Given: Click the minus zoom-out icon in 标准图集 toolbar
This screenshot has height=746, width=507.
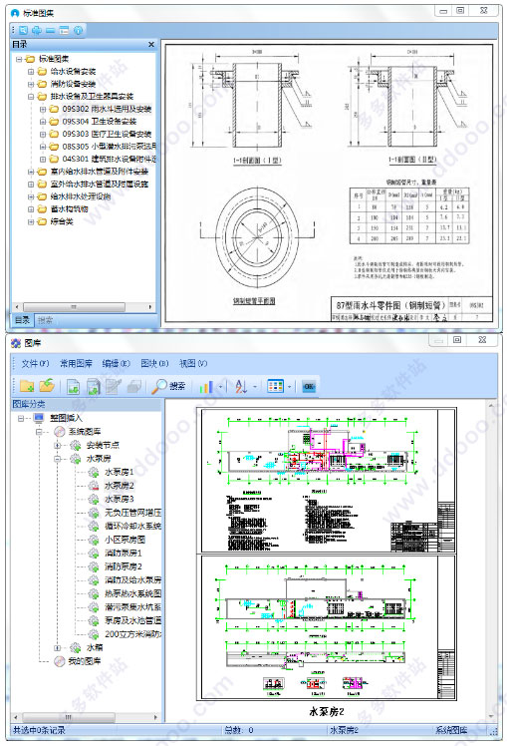Looking at the screenshot, I should pyautogui.click(x=51, y=31).
